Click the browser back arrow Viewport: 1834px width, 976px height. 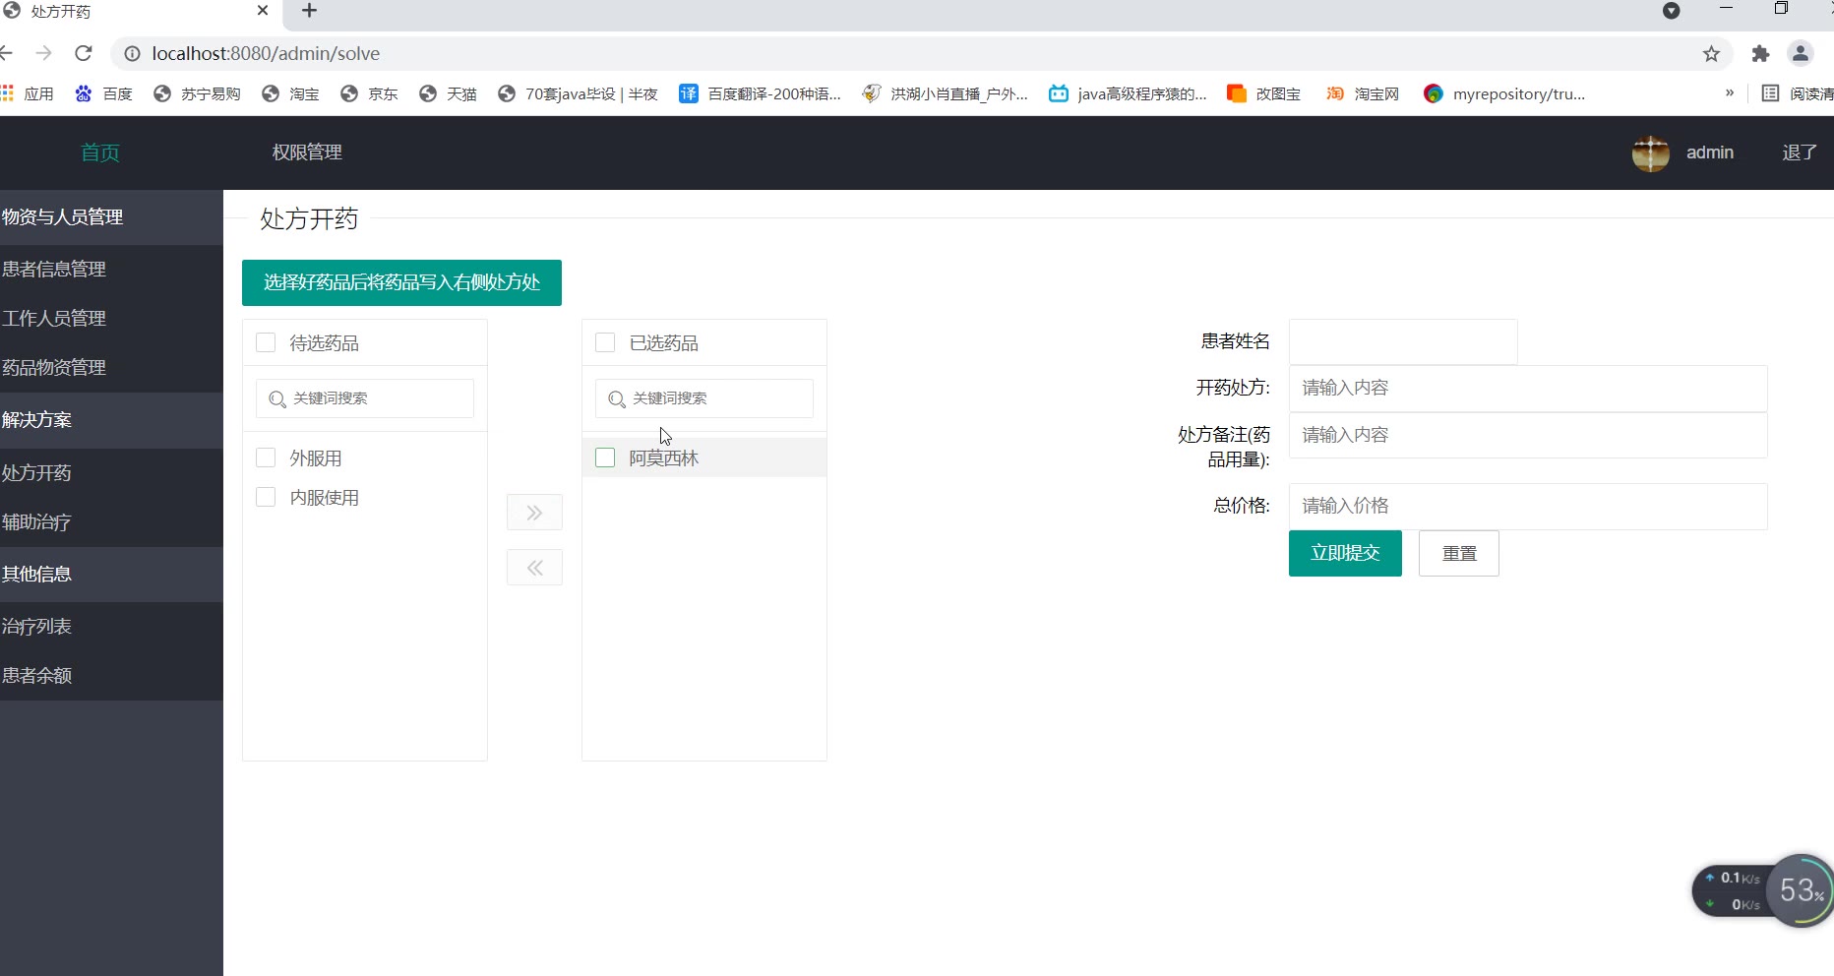point(6,53)
